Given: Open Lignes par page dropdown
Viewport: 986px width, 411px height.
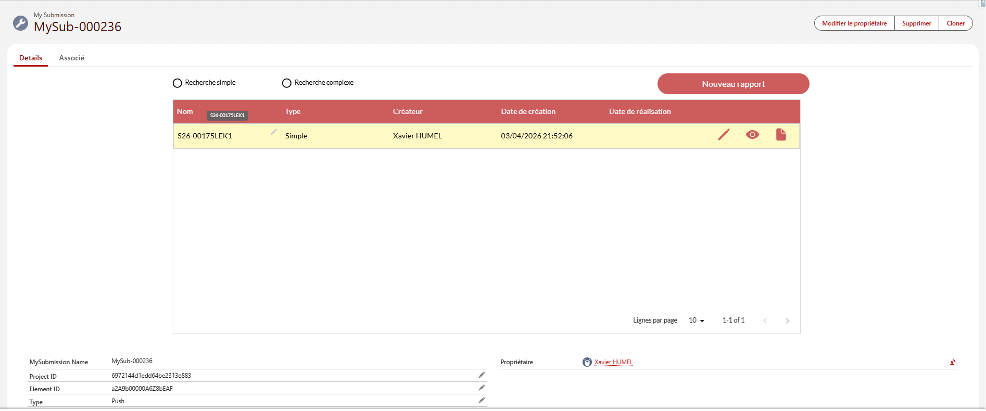Looking at the screenshot, I should click(697, 320).
